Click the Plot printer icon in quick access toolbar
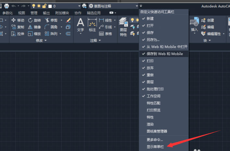Screen dimensions: 230x151 point(6,6)
